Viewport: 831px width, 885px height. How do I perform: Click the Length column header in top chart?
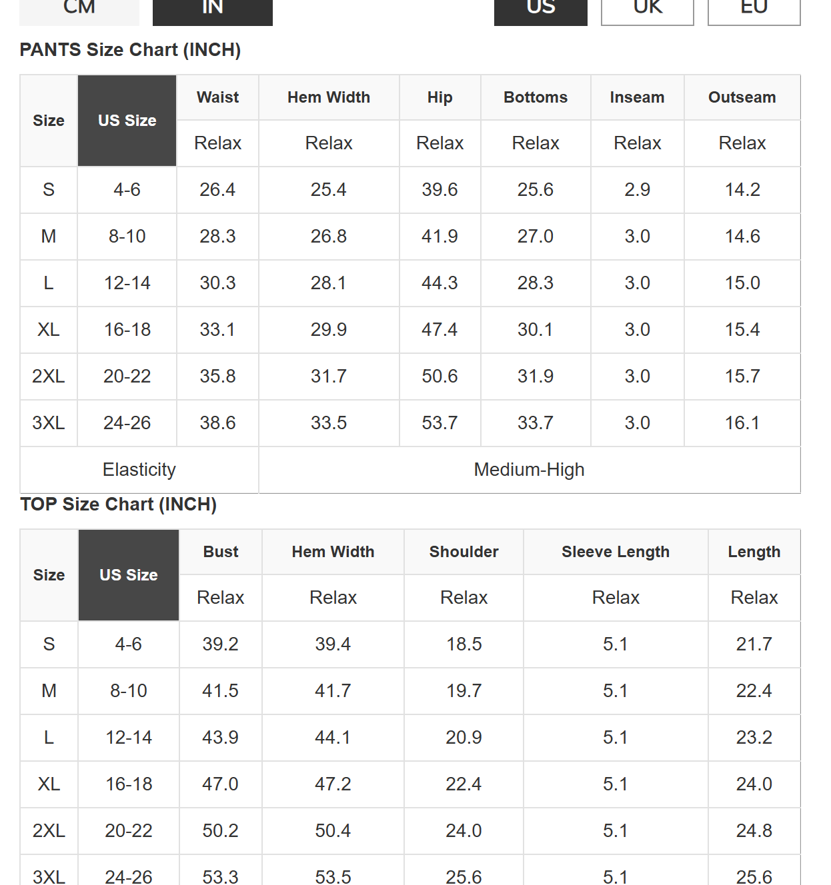[754, 552]
